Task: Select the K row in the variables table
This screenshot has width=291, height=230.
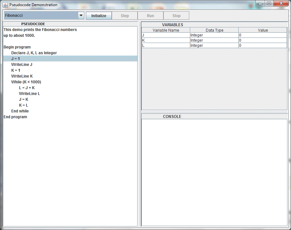Action: click(166, 40)
